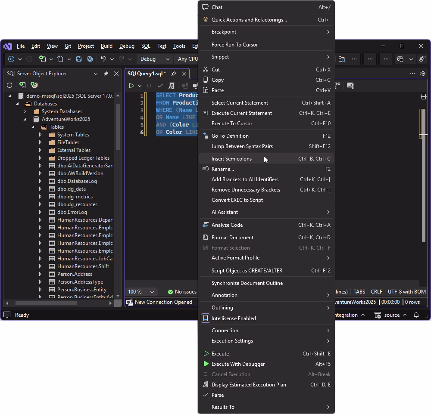This screenshot has width=431, height=414.
Task: Click the Open File icon in toolbar
Action: (x=60, y=59)
